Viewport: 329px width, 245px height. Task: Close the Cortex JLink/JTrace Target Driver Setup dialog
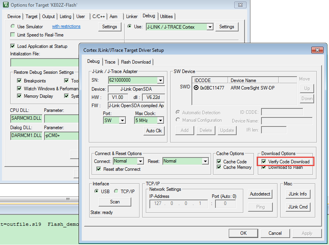(x=317, y=50)
